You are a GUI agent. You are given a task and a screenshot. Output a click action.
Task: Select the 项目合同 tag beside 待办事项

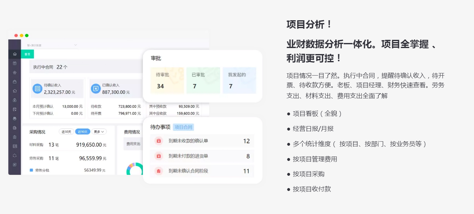(183, 127)
